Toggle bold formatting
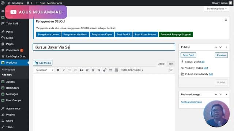 [58, 70]
